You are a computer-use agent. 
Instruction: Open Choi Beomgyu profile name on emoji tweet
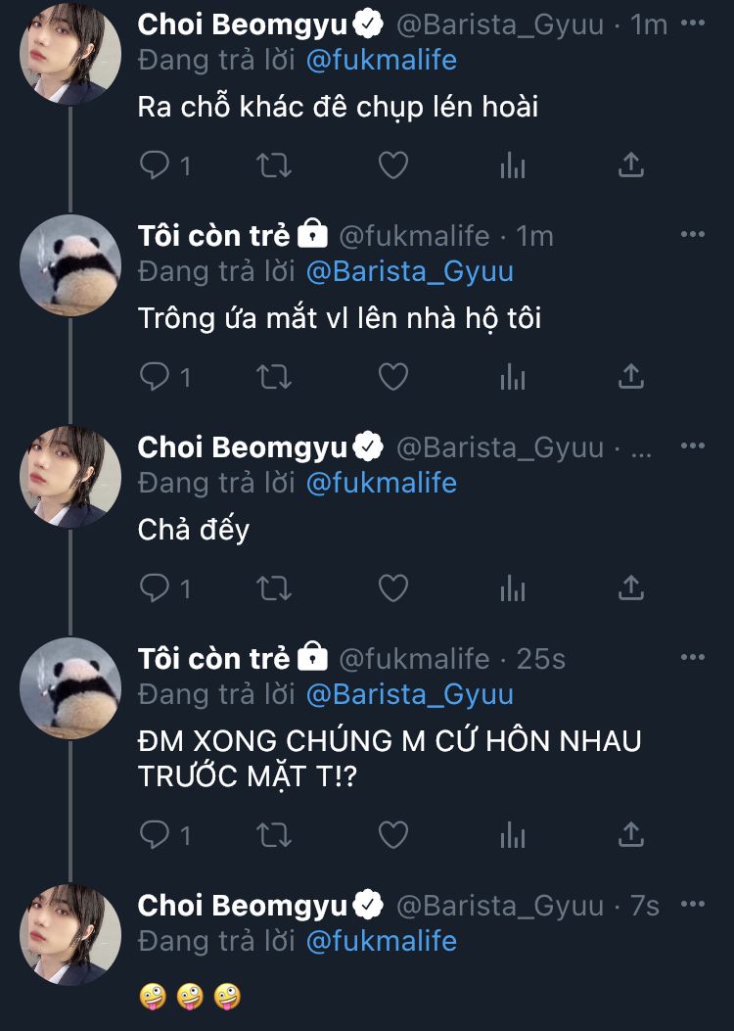point(243,906)
